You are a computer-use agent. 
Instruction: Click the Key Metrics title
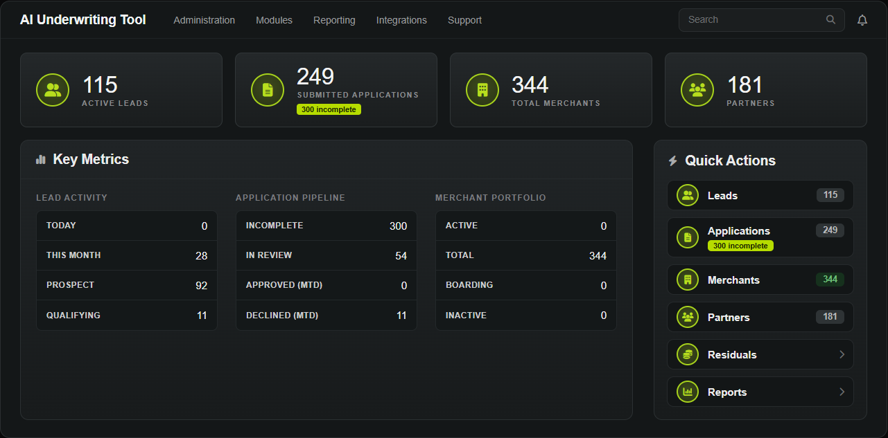[x=91, y=159]
